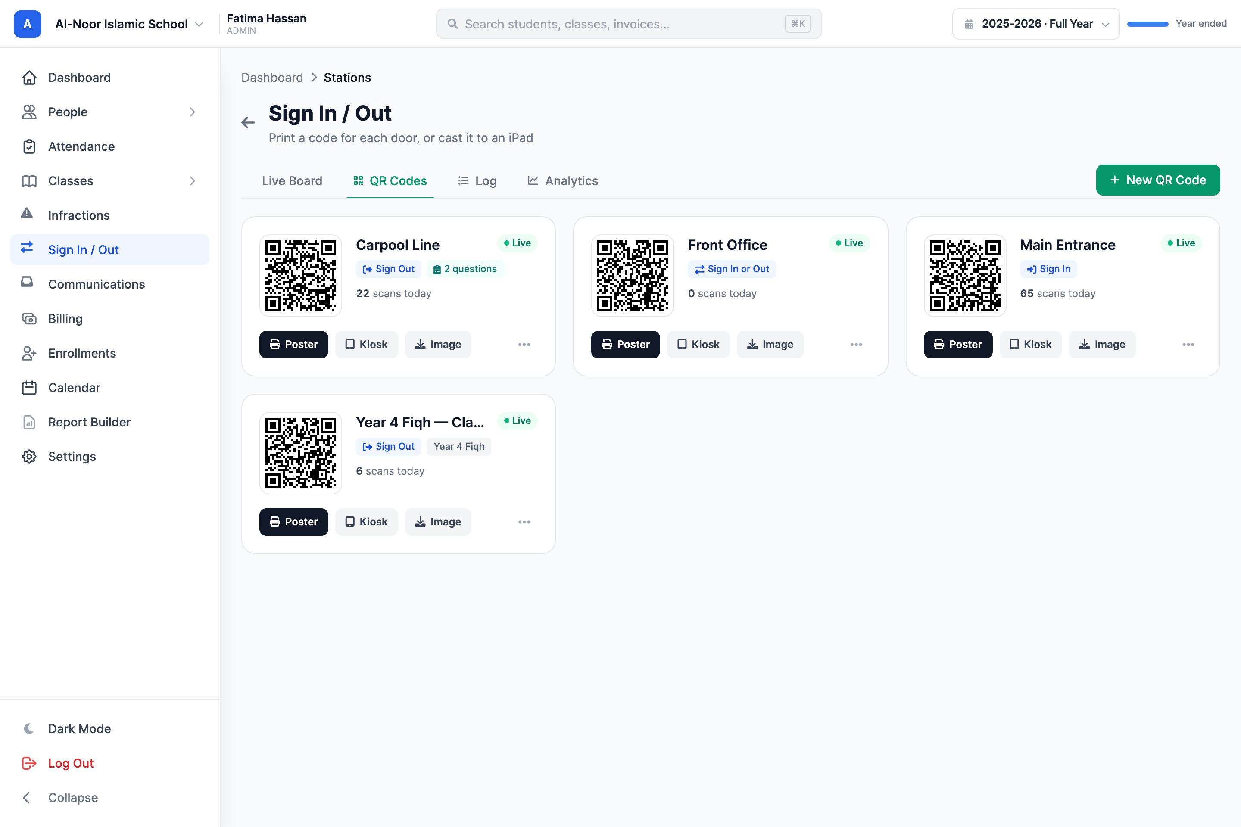
Task: Click the Communications inbox icon
Action: coord(27,282)
